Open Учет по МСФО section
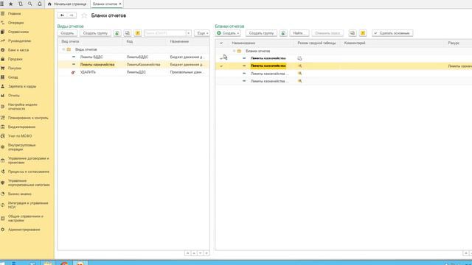This screenshot has height=265, width=472. click(20, 135)
